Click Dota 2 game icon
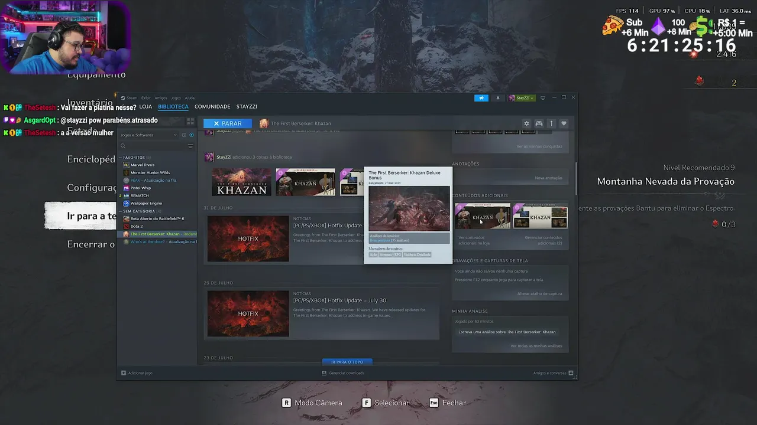The height and width of the screenshot is (425, 757). click(x=126, y=226)
